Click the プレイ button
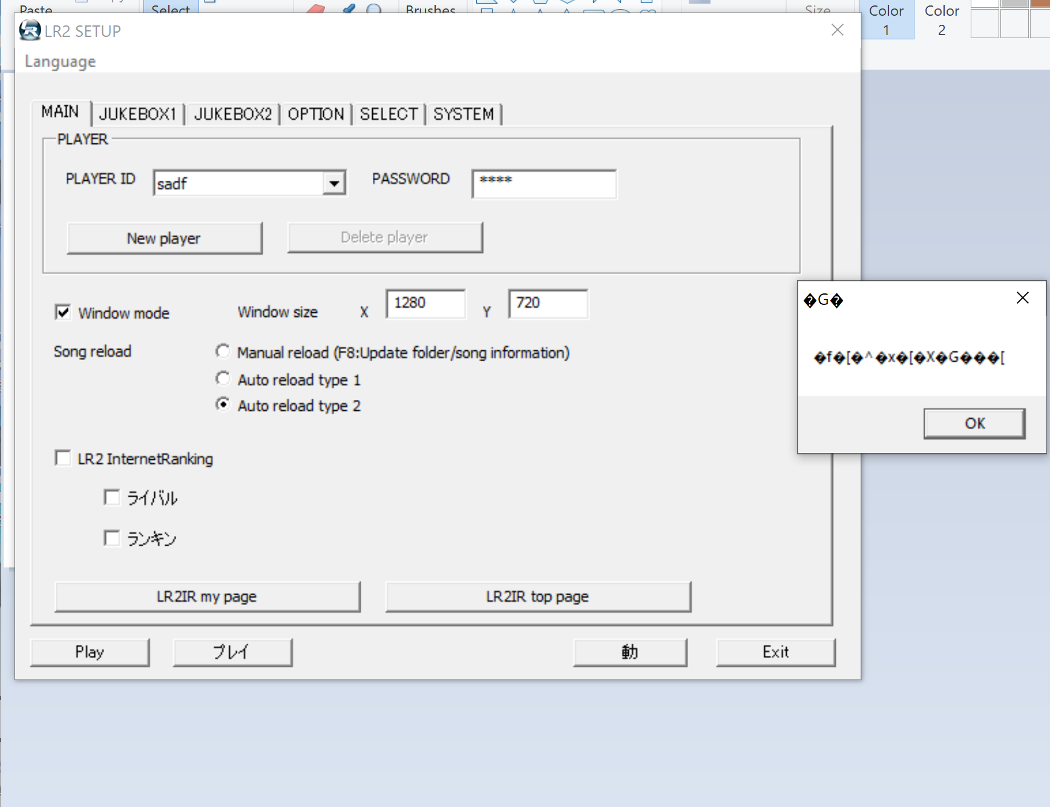The image size is (1050, 807). pos(232,652)
